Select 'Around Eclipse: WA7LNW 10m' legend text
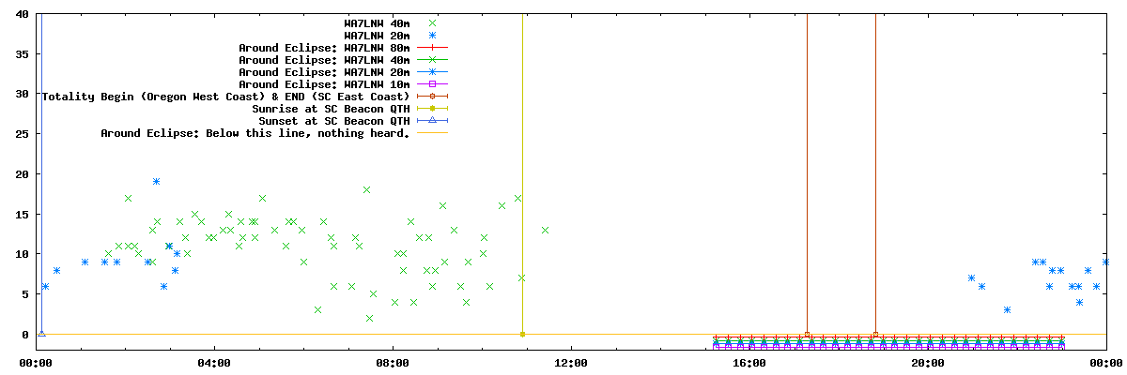1127x375 pixels. 324,83
